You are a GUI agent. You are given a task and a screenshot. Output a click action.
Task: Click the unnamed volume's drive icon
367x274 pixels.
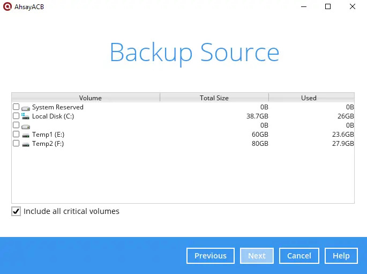[26, 125]
